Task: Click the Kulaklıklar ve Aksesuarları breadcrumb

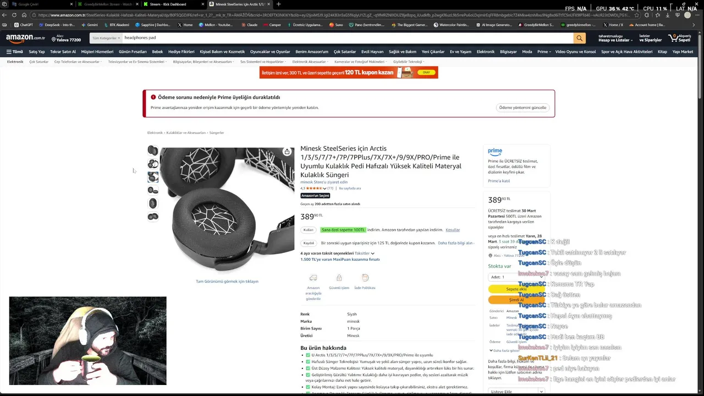Action: point(186,133)
